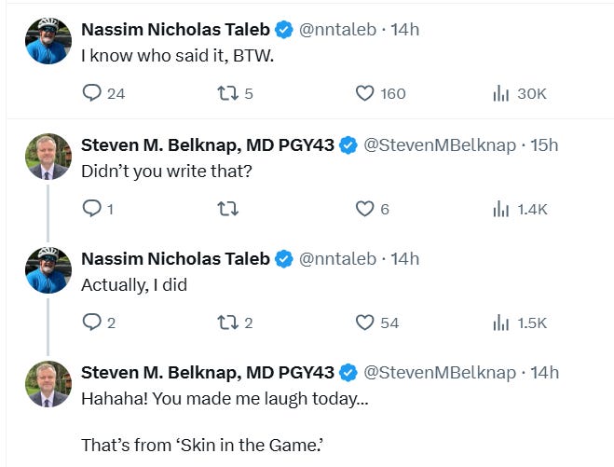614x467 pixels.
Task: Like Taleb's tweet with 160 likes
Action: coord(365,93)
